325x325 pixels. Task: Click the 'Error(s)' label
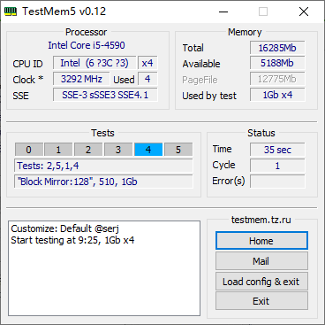click(229, 181)
